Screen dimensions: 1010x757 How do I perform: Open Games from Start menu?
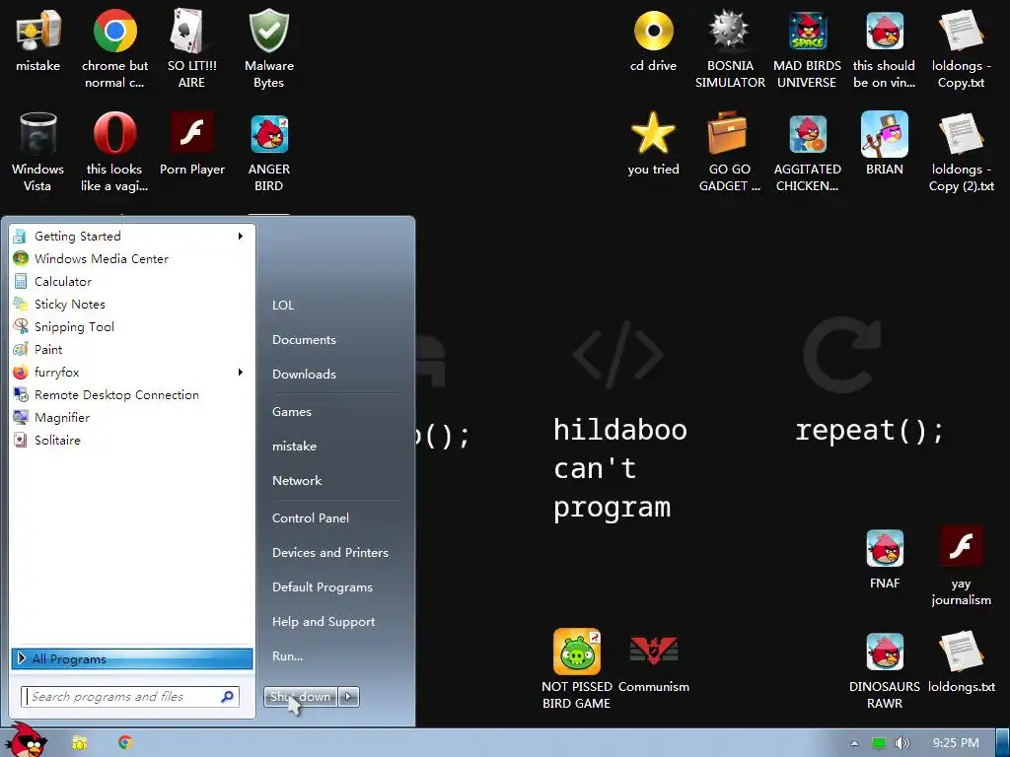[292, 412]
